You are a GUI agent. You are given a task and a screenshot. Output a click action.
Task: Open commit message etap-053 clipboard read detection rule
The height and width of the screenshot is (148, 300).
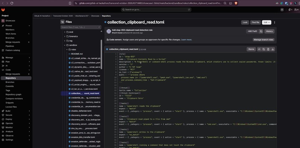pyautogui.click(x=132, y=30)
